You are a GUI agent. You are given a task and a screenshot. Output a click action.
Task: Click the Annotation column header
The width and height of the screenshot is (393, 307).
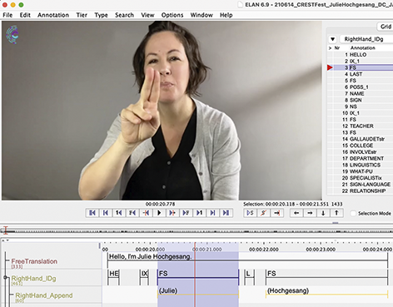point(363,48)
